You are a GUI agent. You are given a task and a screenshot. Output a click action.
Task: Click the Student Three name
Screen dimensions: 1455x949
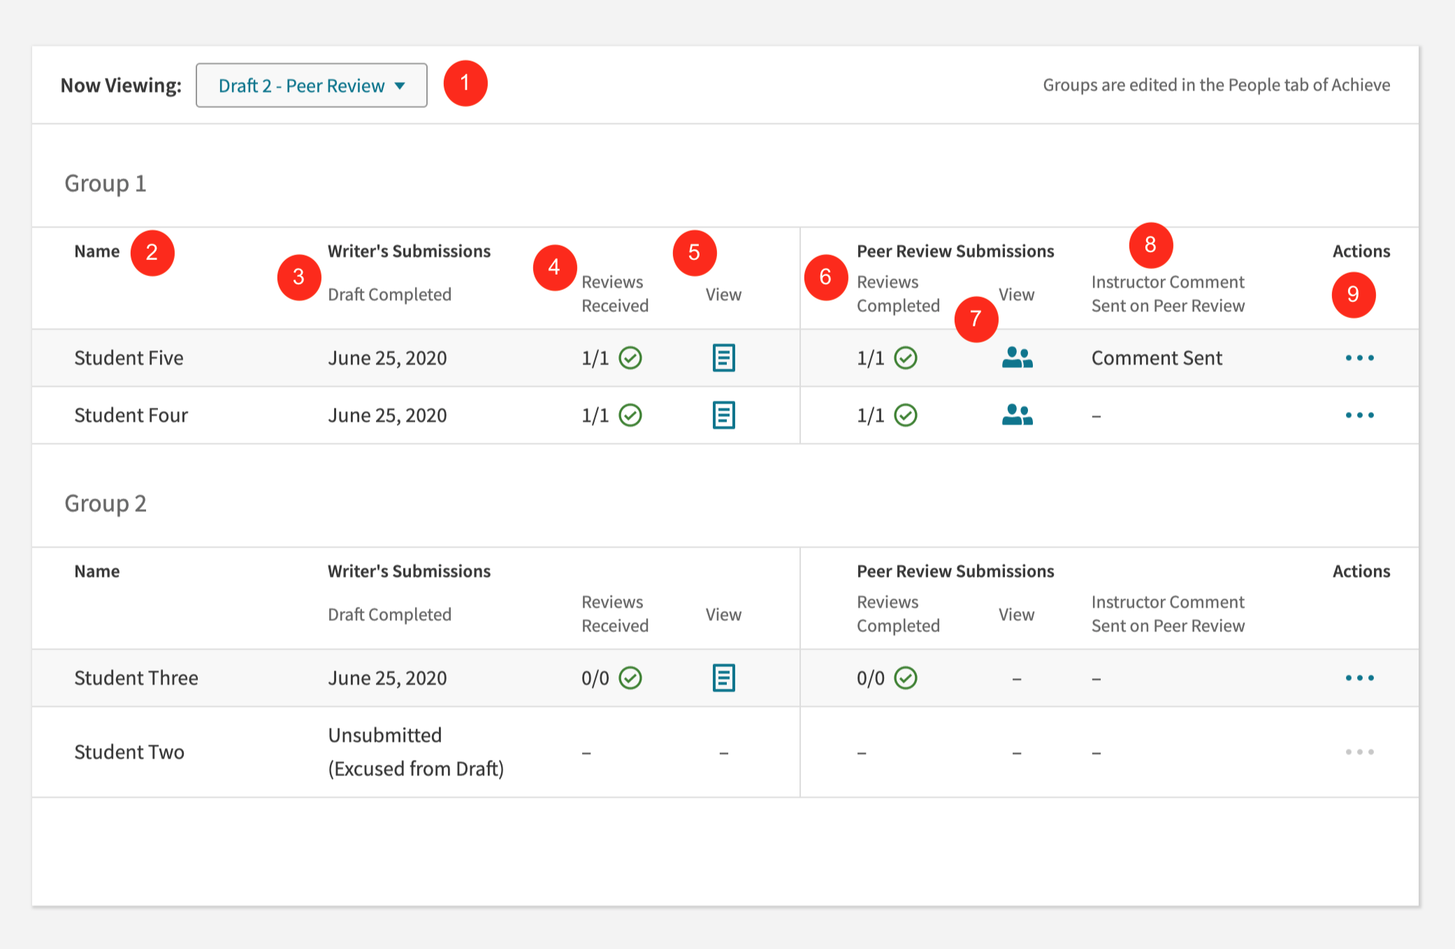pyautogui.click(x=136, y=678)
